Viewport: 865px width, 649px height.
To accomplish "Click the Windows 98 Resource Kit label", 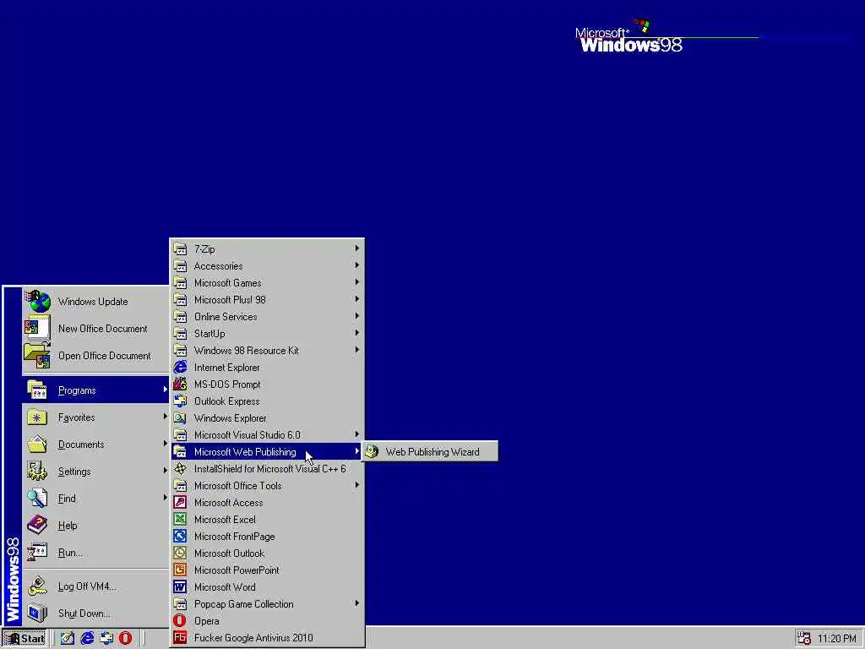I will click(246, 351).
